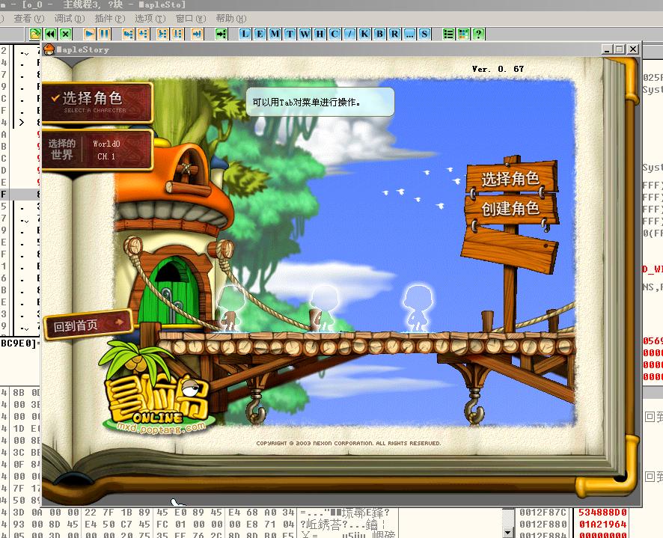Click the Trace into icon
The height and width of the screenshot is (538, 663).
click(163, 34)
